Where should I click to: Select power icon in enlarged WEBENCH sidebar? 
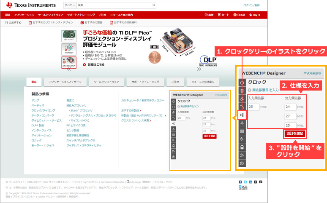tap(242, 83)
